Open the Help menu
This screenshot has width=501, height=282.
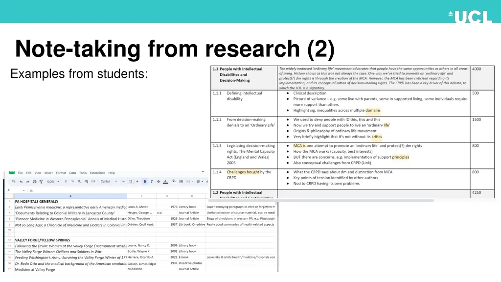112,173
